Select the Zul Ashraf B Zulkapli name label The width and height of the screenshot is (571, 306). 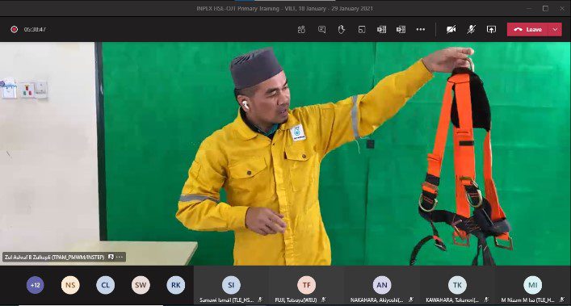[x=54, y=257]
